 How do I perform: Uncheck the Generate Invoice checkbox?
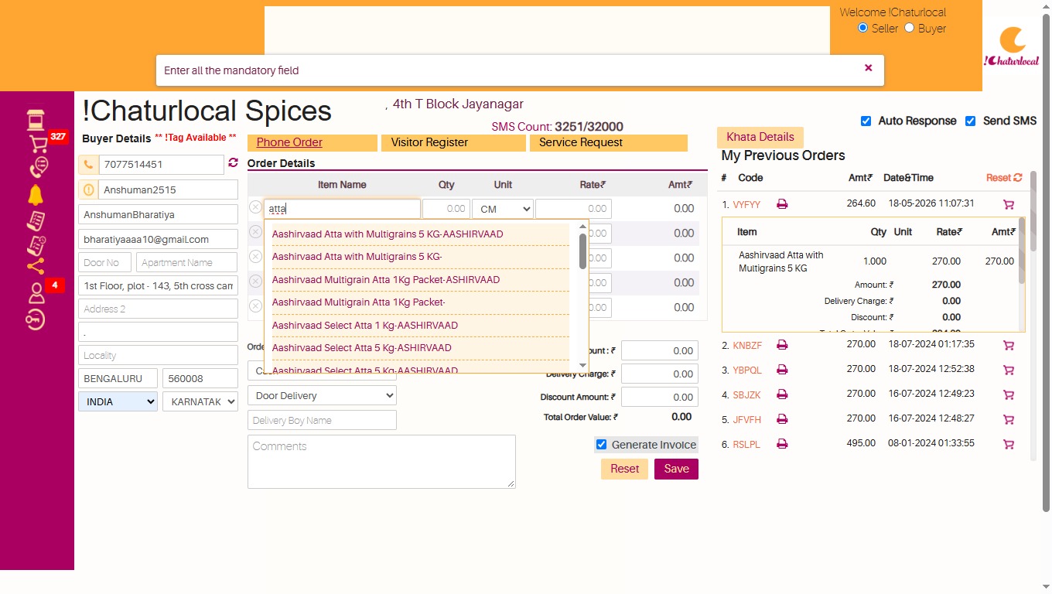(x=601, y=445)
